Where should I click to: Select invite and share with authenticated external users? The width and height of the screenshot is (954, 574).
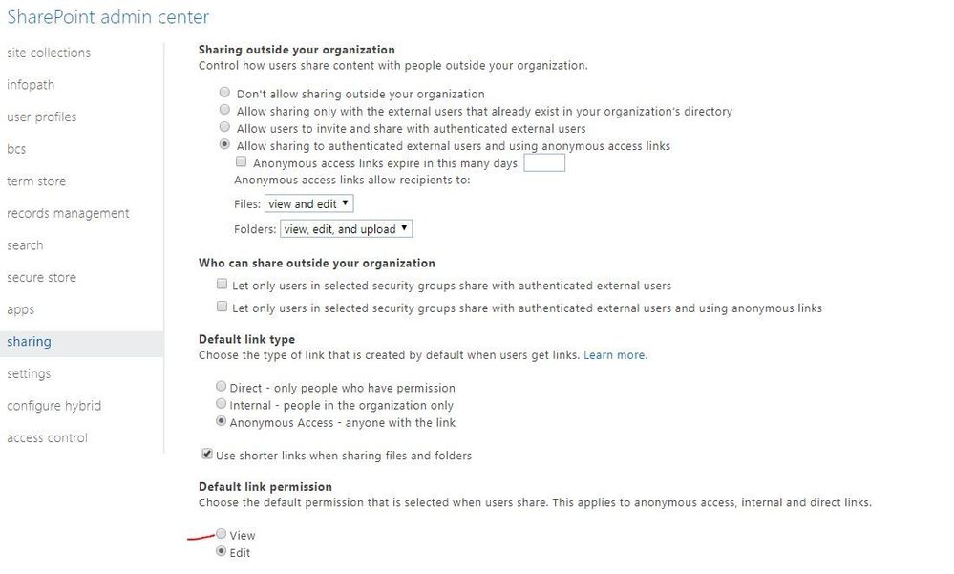click(x=224, y=128)
